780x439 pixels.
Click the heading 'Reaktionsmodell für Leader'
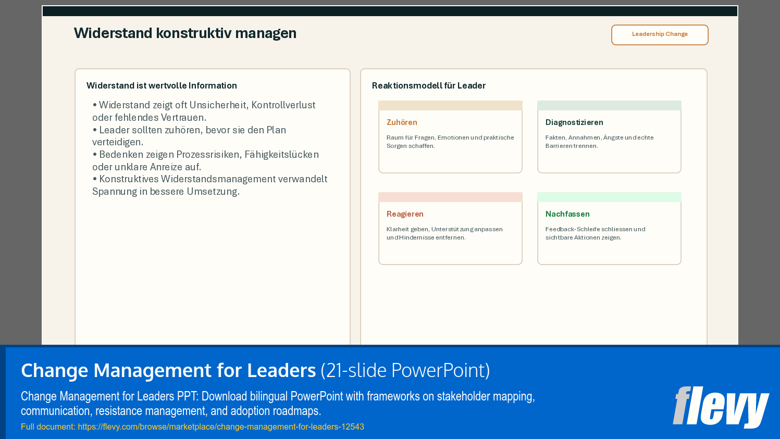point(429,85)
